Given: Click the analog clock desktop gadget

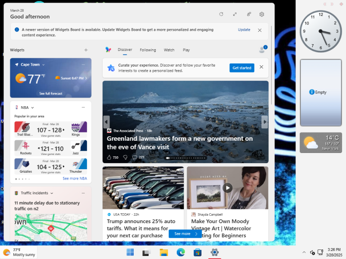Looking at the screenshot, I should (321, 32).
